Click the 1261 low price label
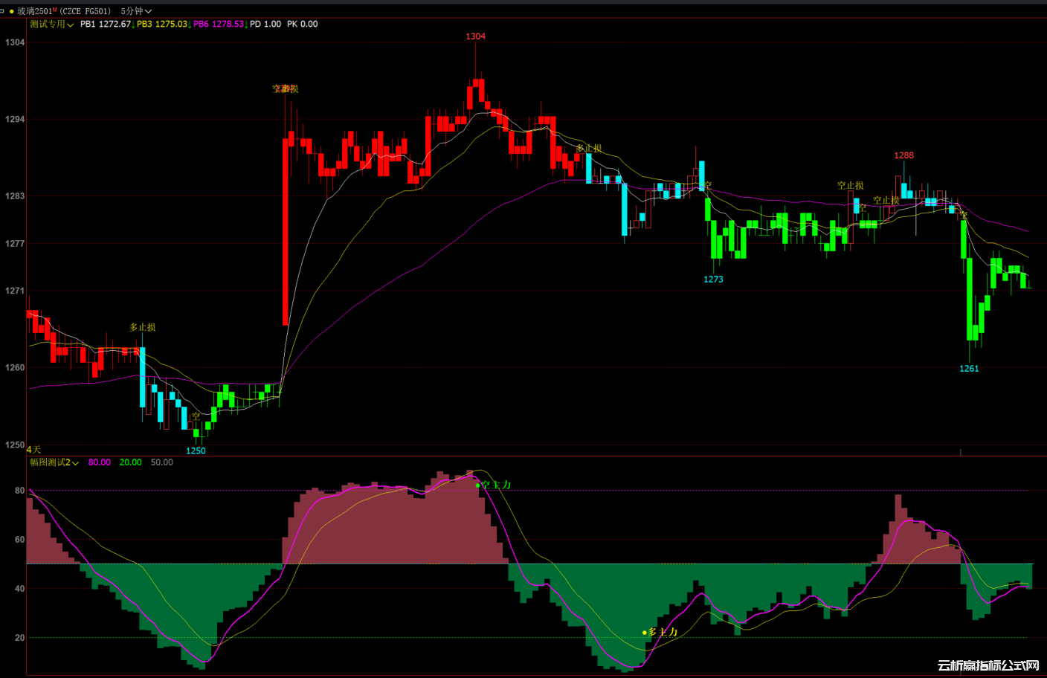1047x678 pixels. (x=969, y=369)
